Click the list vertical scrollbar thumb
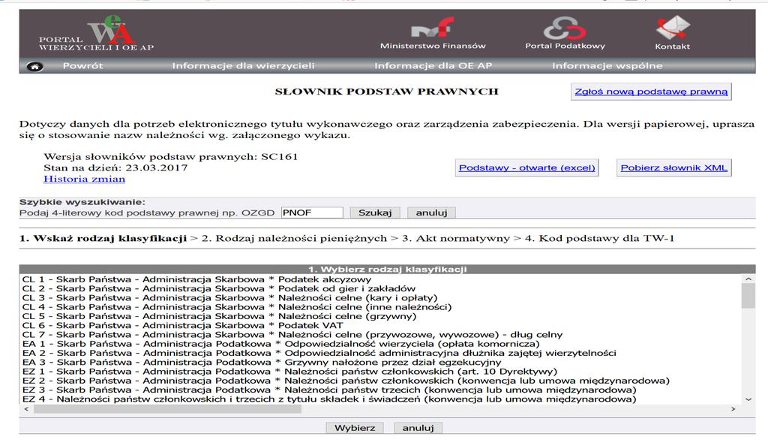Image resolution: width=768 pixels, height=440 pixels. 748,296
